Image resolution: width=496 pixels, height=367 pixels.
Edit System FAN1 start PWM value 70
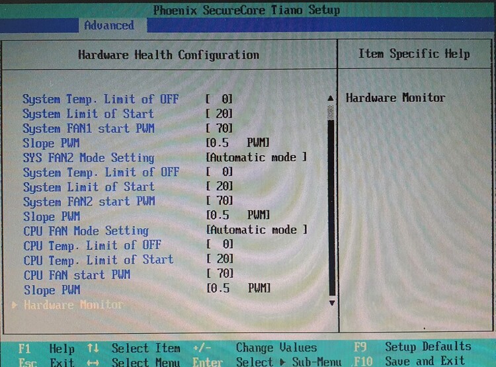[220, 128]
